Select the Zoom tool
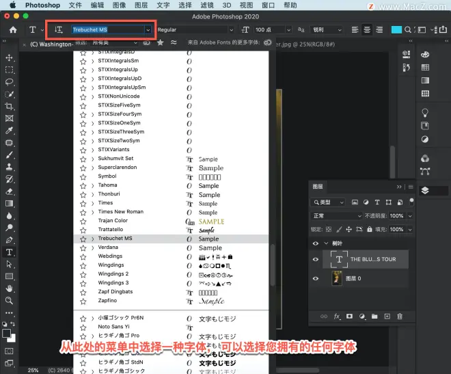 pos(9,301)
